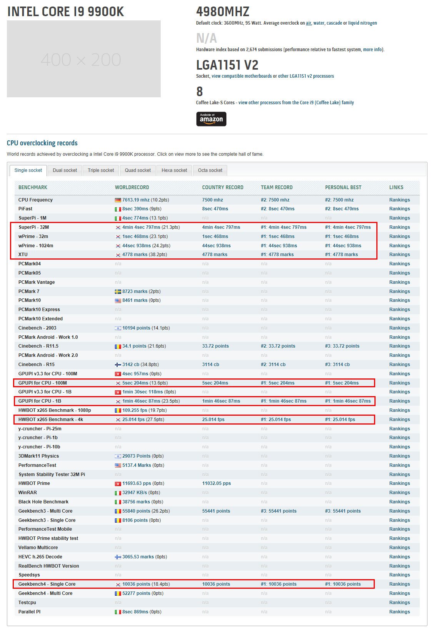The height and width of the screenshot is (628, 434).
Task: Click the Italian flag in the WinRAR row
Action: [118, 493]
